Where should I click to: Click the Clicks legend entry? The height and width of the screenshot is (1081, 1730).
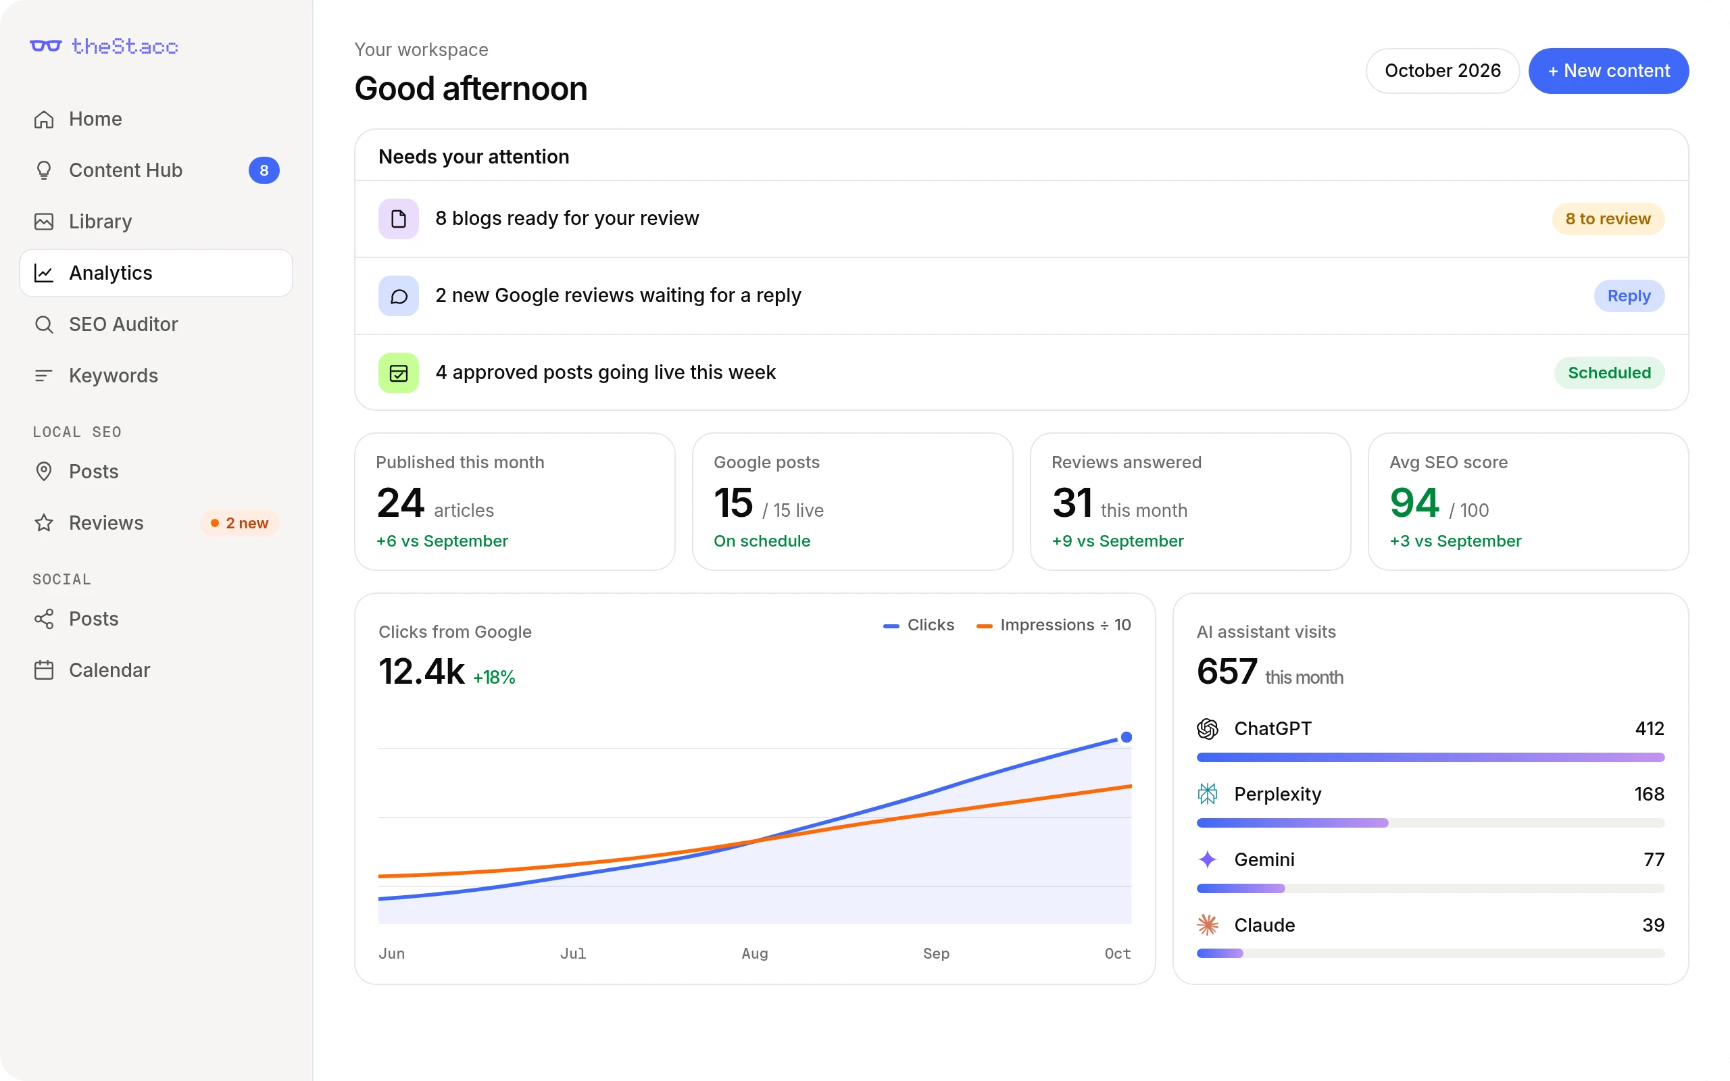point(918,625)
